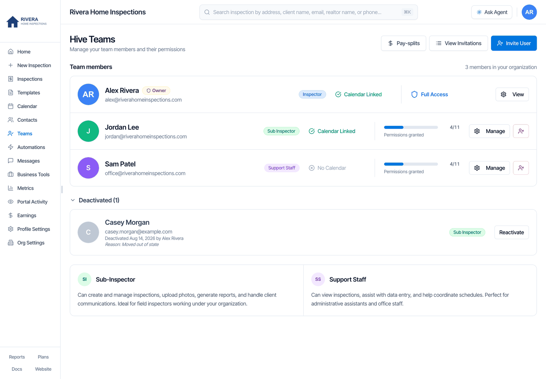Image resolution: width=546 pixels, height=379 pixels.
Task: Click Alex Rivera's Calendar Linked status
Action: point(359,94)
